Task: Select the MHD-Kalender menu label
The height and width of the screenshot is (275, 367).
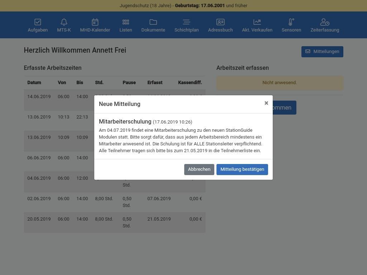Action: (95, 30)
